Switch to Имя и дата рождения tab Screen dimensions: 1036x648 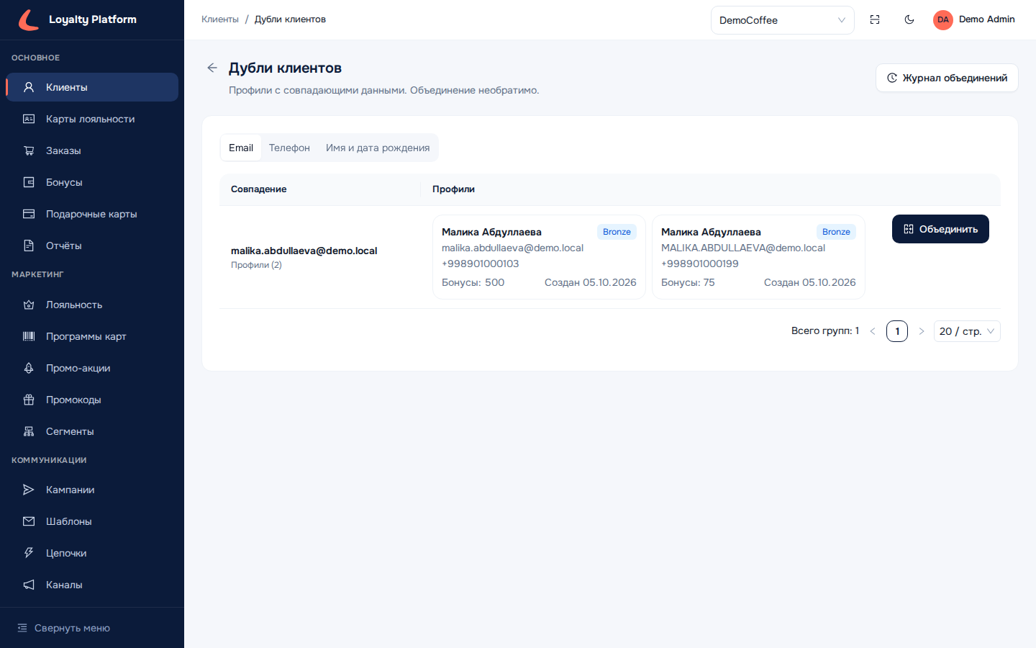[x=378, y=148]
